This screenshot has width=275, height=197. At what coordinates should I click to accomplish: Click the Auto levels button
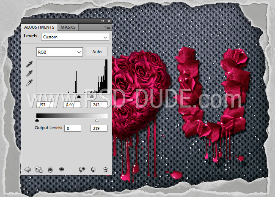pyautogui.click(x=97, y=51)
